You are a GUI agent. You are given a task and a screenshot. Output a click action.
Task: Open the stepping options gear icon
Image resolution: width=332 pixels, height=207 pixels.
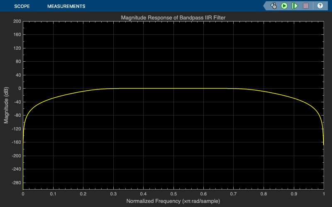point(274,6)
